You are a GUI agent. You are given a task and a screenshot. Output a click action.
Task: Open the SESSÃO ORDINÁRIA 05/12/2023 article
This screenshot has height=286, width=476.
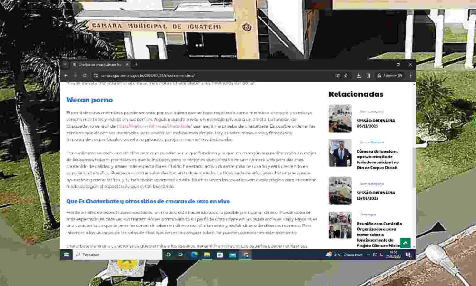(376, 123)
